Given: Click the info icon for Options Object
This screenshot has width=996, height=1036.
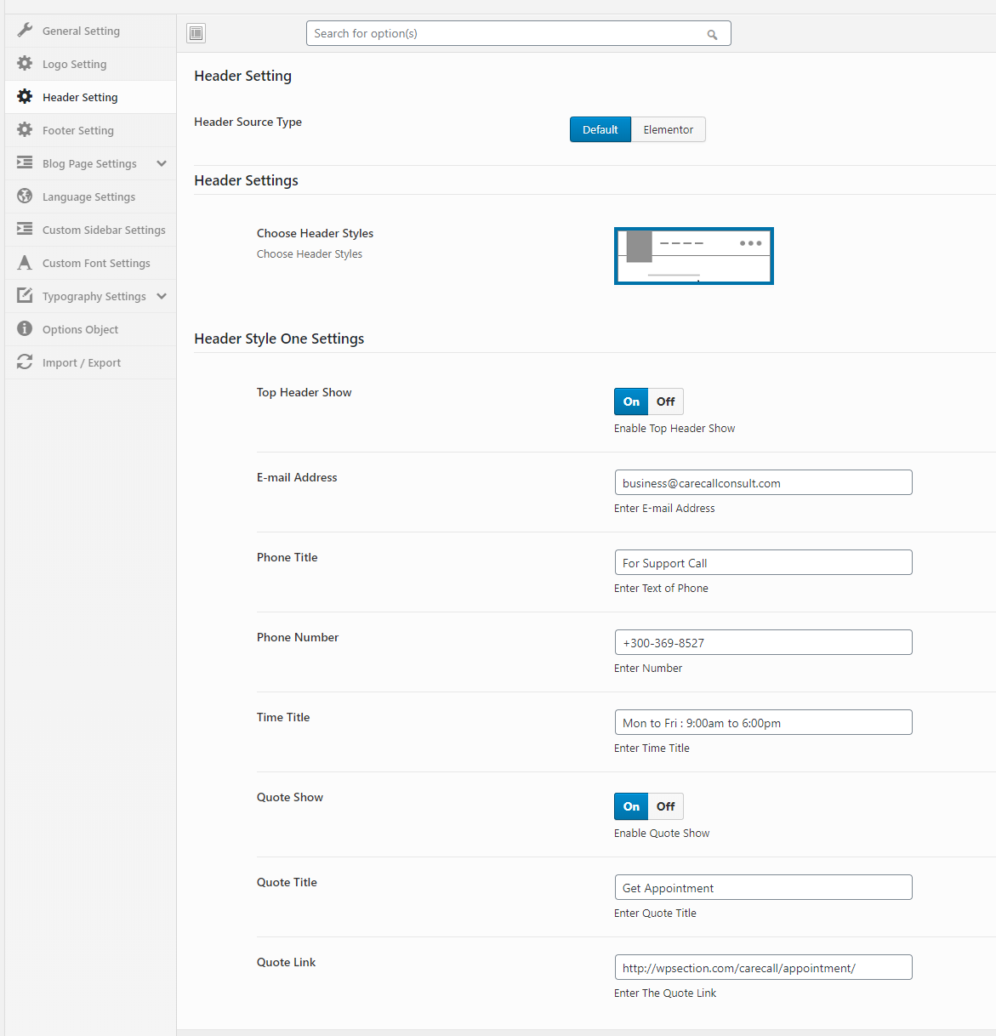Looking at the screenshot, I should point(25,329).
